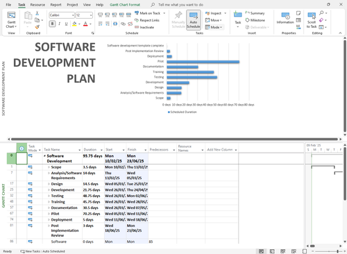
Task: Click the Outdent Task icon
Action: 100,24
